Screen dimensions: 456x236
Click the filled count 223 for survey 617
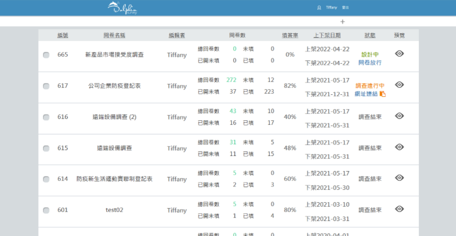(x=269, y=92)
